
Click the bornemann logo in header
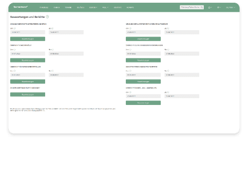pos(21,7)
